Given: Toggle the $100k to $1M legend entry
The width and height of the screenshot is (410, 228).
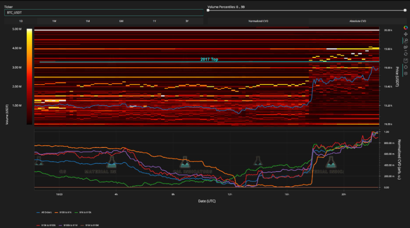Looking at the screenshot, I should tap(68, 225).
